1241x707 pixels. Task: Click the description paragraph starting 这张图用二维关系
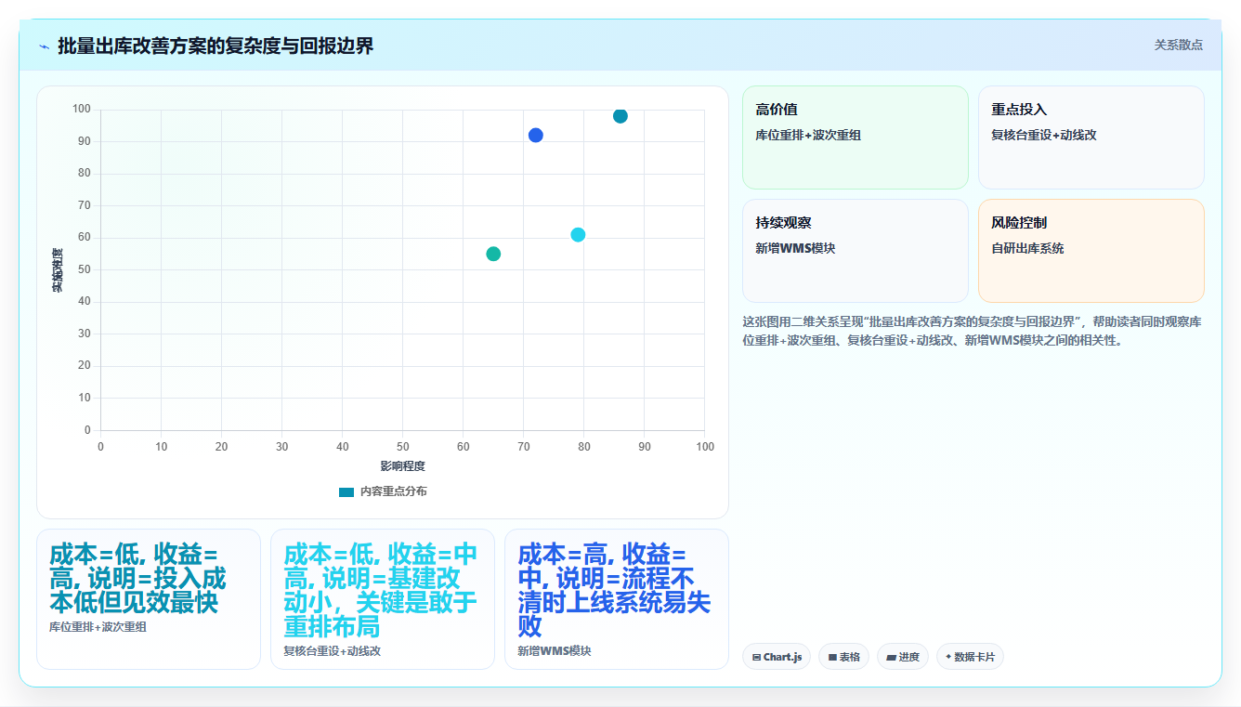pos(973,331)
